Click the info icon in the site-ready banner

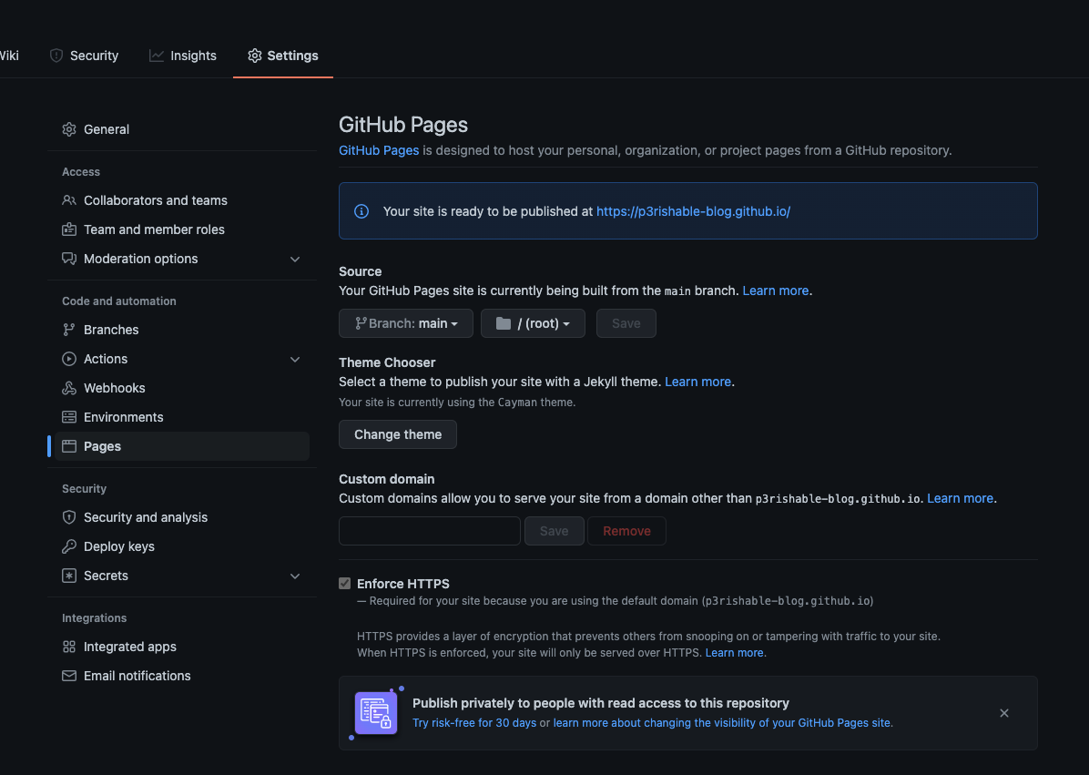pos(361,211)
